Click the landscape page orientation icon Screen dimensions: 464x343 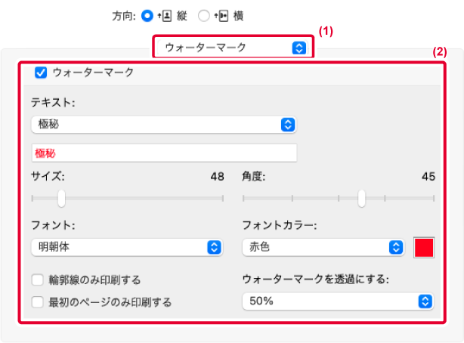[219, 15]
